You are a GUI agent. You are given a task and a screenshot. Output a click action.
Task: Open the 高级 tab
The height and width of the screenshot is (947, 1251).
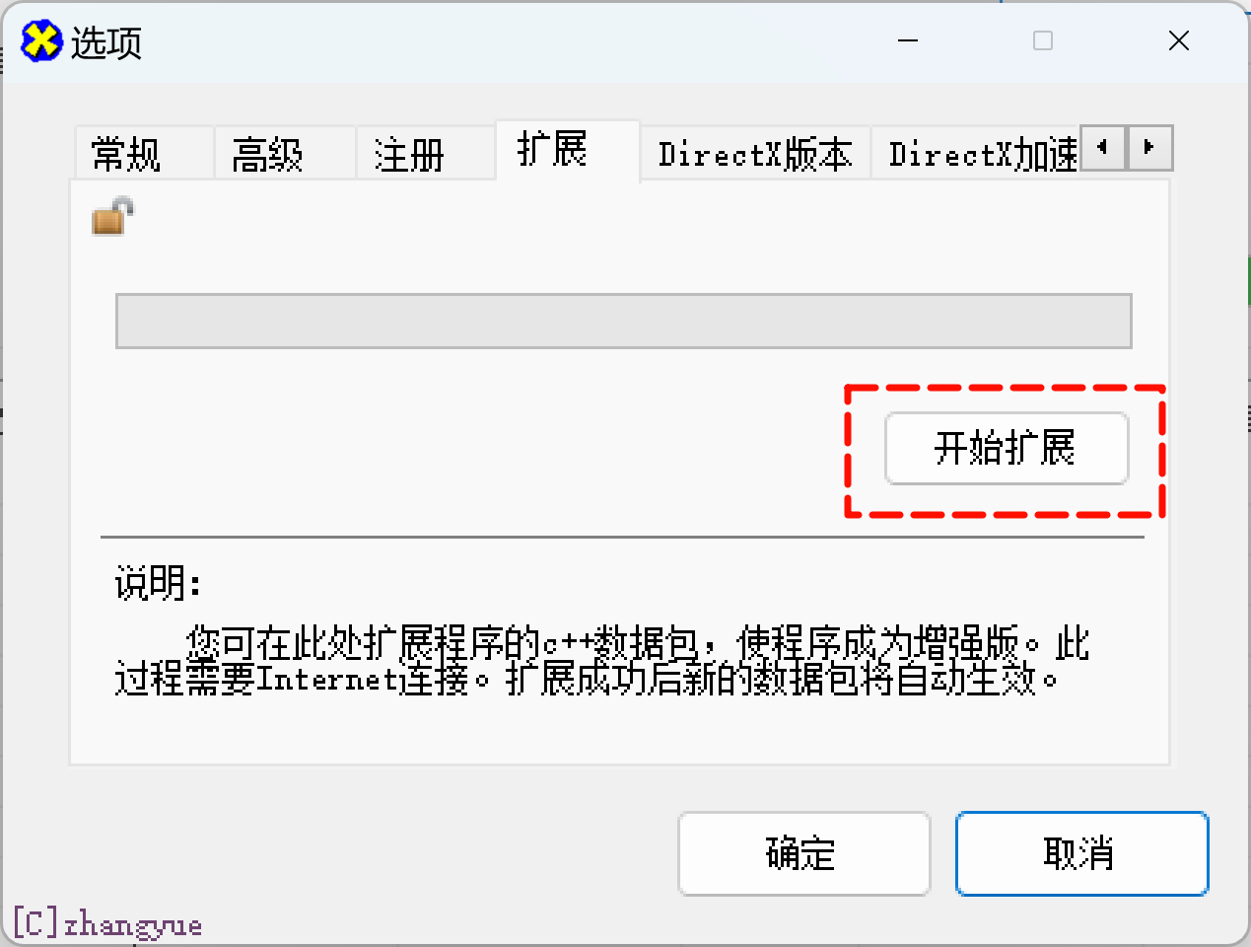tap(285, 154)
